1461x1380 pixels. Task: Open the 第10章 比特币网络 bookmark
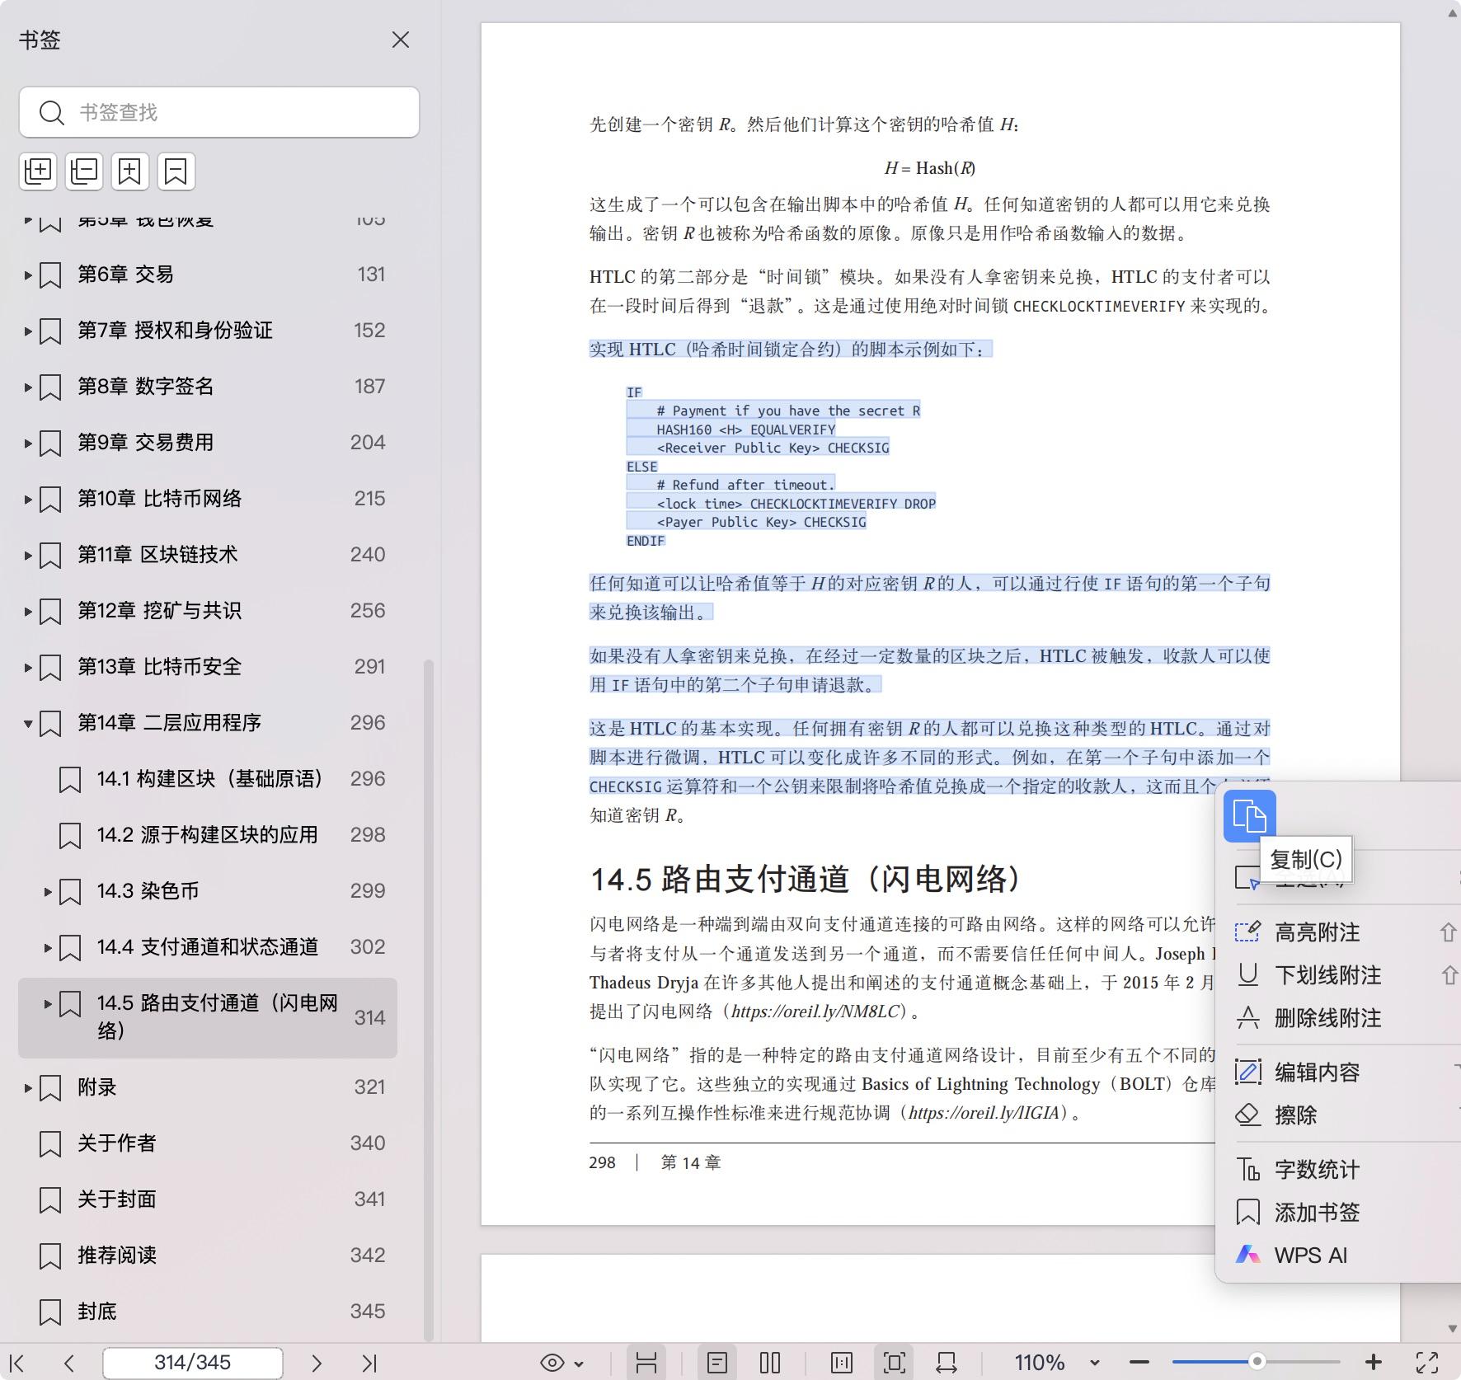pos(159,499)
